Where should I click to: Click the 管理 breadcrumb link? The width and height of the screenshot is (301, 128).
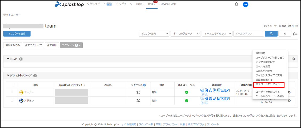click(6, 15)
